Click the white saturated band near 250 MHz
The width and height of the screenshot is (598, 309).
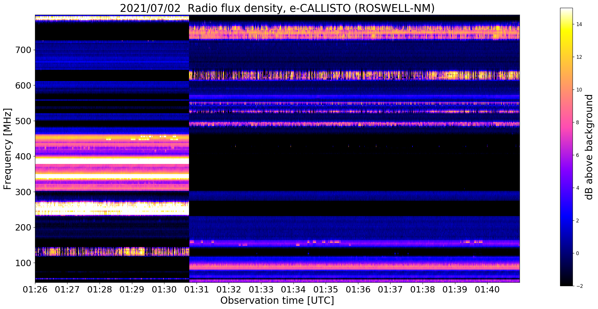(x=112, y=209)
